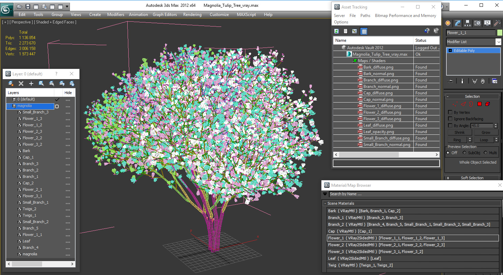
Task: Enable the By Angle checkbox
Action: point(450,126)
